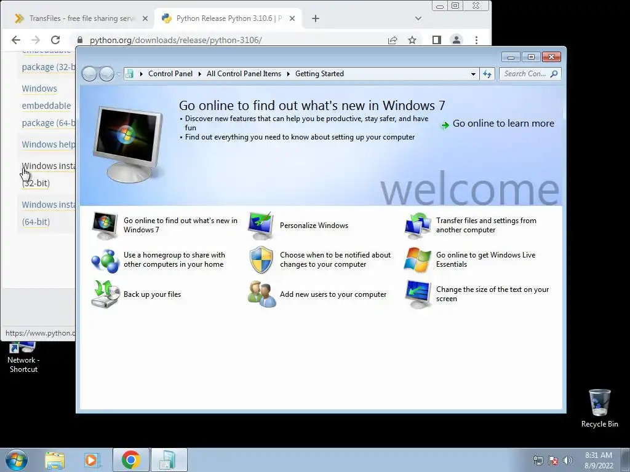
Task: Go back in Chrome browser
Action: click(x=15, y=40)
